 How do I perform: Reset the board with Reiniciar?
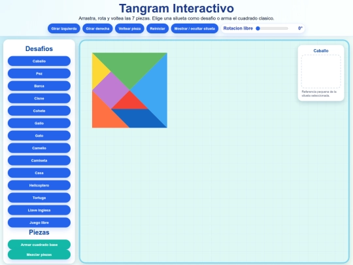(158, 29)
